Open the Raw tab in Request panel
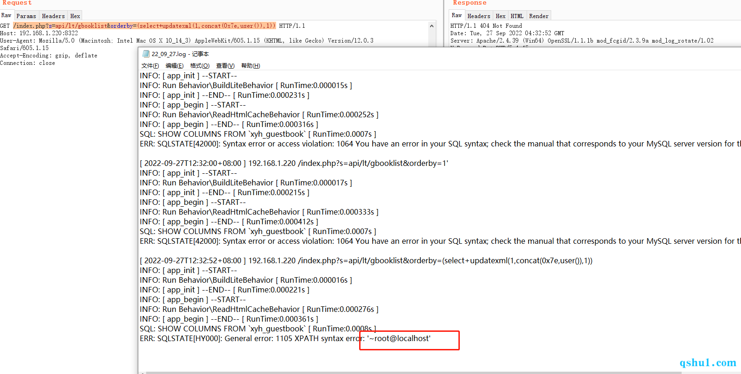Viewport: 741px width, 374px height. [x=6, y=15]
